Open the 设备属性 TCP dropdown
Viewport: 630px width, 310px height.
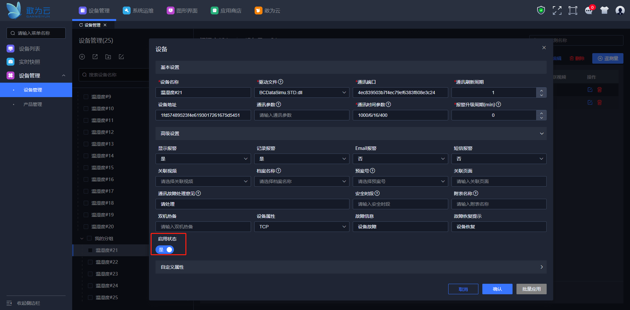tap(302, 227)
